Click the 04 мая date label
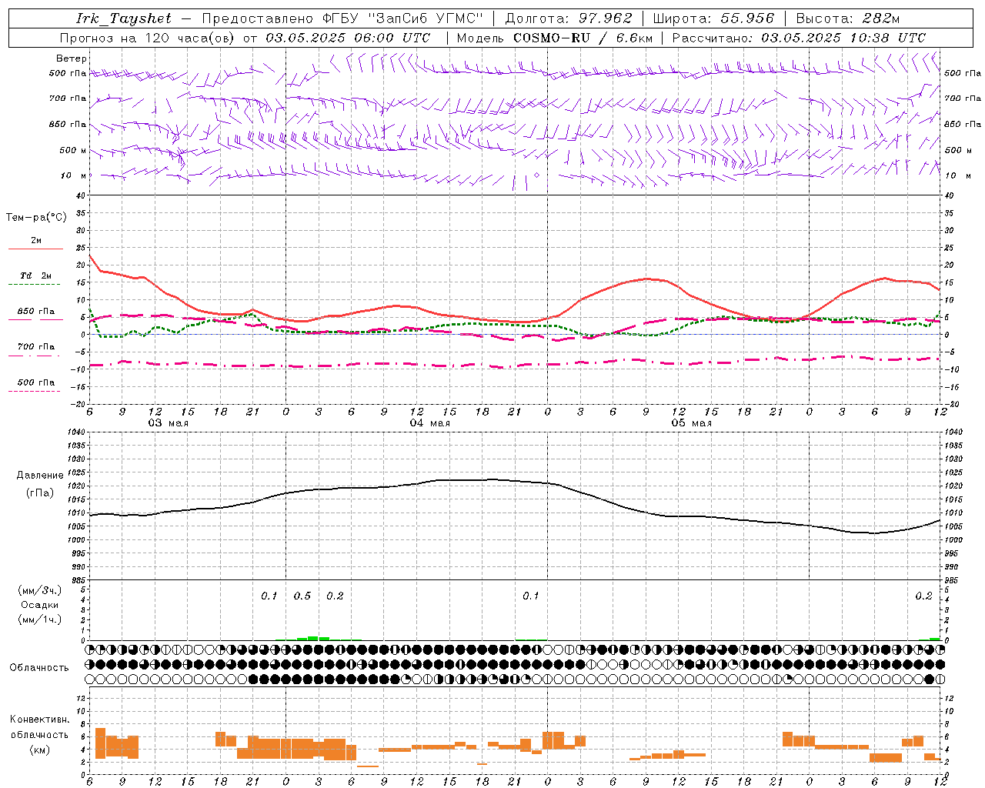Screen dimensions: 985x788 point(429,423)
